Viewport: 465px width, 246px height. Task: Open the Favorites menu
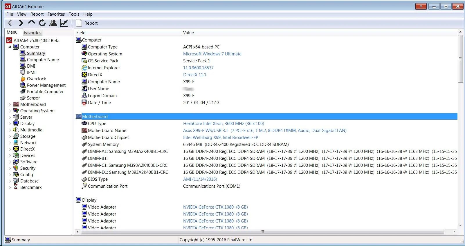tap(56, 14)
